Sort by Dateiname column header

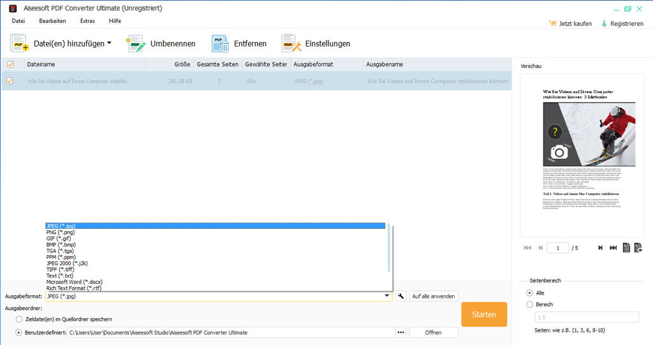coord(85,64)
